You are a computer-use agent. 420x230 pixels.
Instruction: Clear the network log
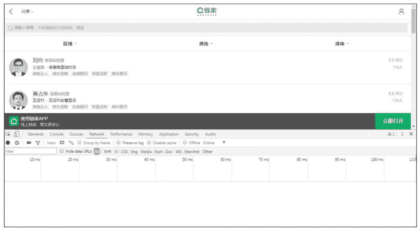pyautogui.click(x=17, y=143)
